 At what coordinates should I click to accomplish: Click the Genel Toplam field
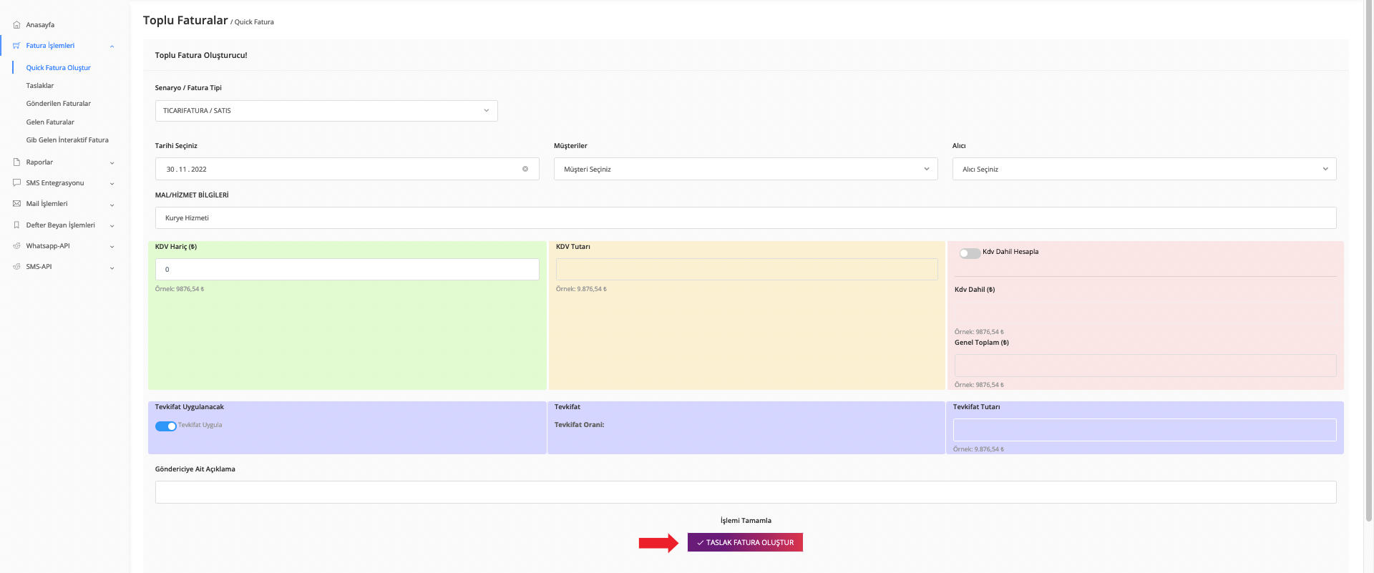pos(1145,366)
